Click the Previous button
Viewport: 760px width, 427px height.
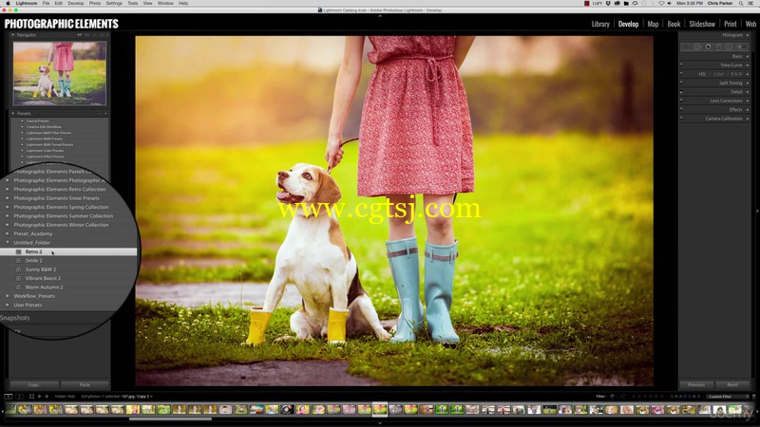[696, 385]
